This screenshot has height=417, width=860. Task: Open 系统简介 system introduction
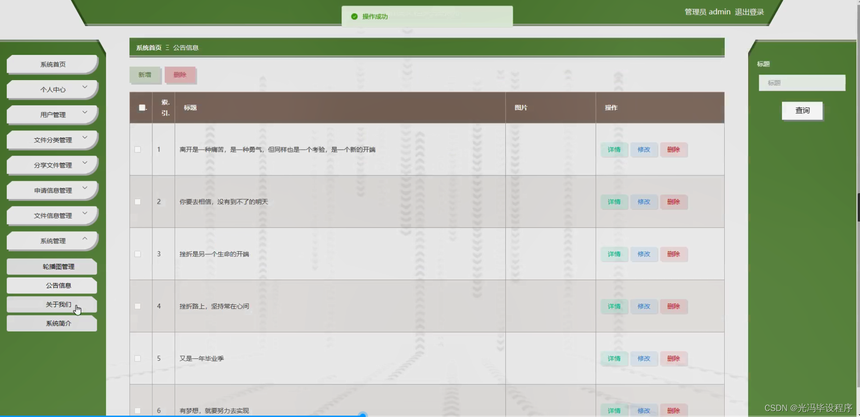[x=51, y=323]
